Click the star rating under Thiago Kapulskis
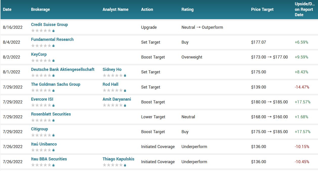The width and height of the screenshot is (318, 171). [113, 165]
